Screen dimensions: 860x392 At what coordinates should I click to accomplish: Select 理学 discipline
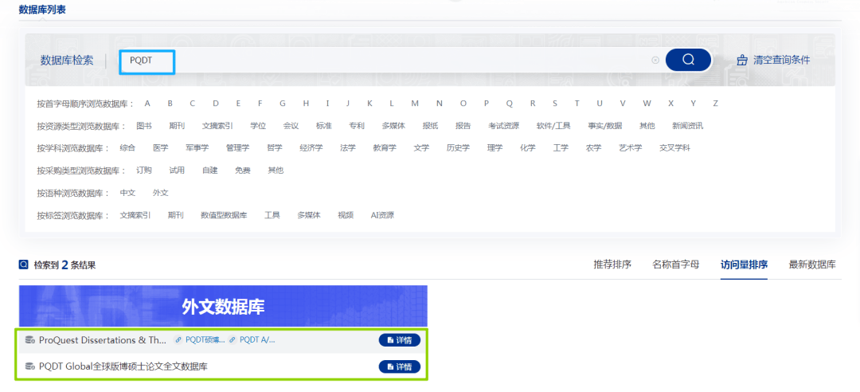[x=494, y=147]
